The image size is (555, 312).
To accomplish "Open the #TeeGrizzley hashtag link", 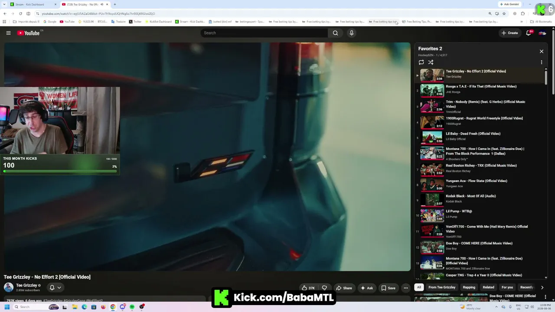I will point(53,300).
